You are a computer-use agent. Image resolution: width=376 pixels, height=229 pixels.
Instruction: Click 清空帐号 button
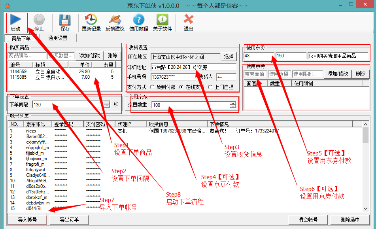coord(308,220)
